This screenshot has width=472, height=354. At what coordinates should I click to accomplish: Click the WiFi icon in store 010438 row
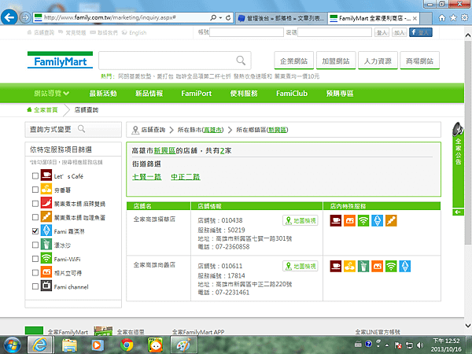point(363,220)
